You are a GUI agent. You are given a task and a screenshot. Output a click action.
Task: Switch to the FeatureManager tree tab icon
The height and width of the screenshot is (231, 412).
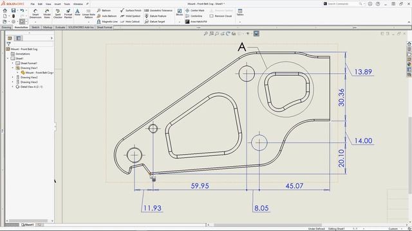click(x=10, y=38)
